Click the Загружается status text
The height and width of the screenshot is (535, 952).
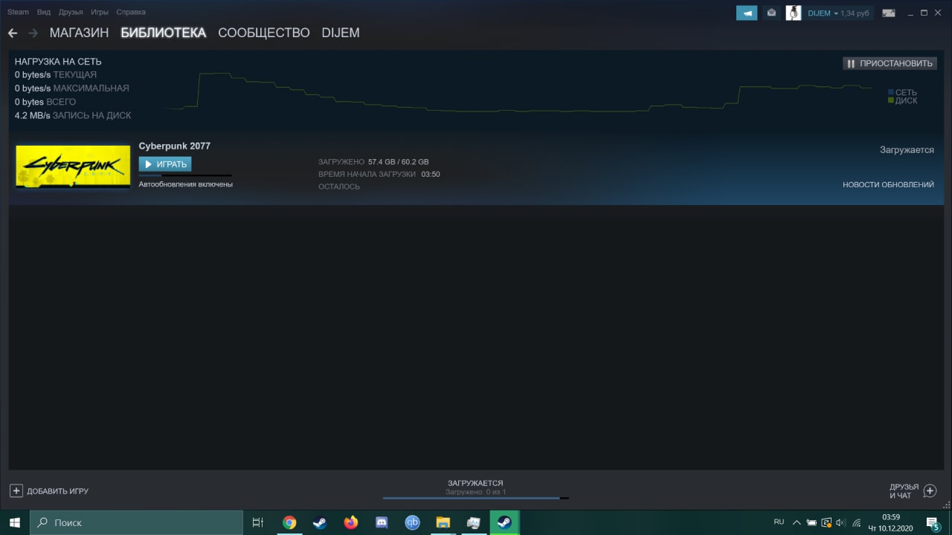pos(907,150)
